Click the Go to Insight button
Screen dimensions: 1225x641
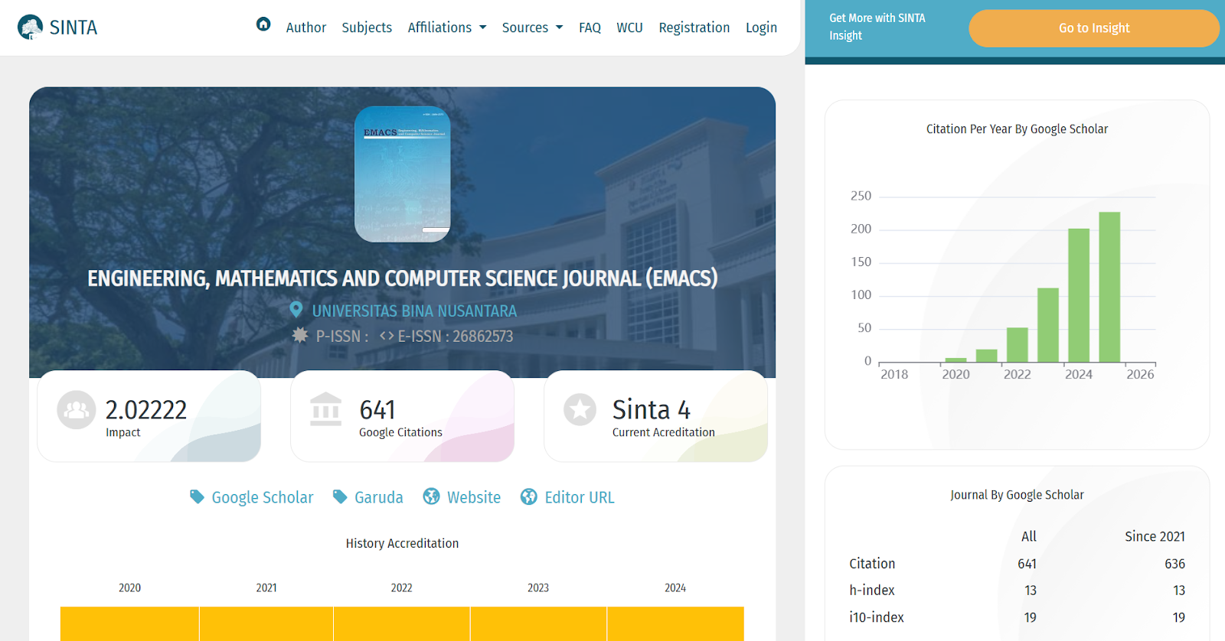1094,28
